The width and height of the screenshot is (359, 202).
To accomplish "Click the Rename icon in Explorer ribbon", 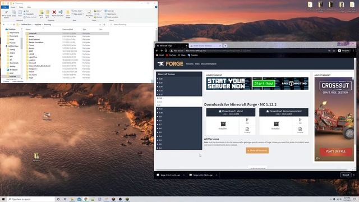I will coord(61,12).
